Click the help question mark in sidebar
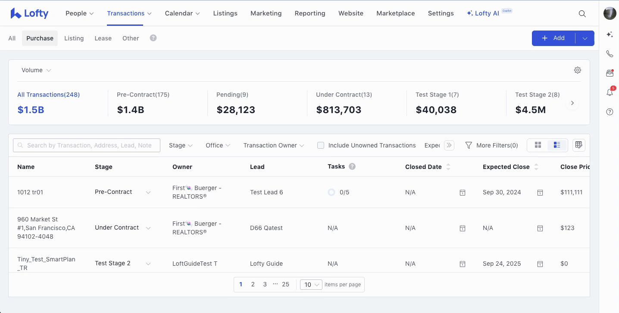This screenshot has width=619, height=313. [x=610, y=112]
